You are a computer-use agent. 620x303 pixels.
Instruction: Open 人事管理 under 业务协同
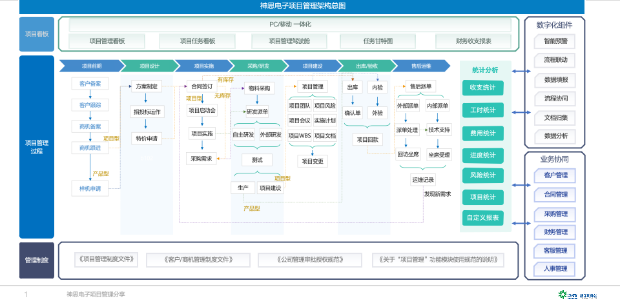(555, 269)
